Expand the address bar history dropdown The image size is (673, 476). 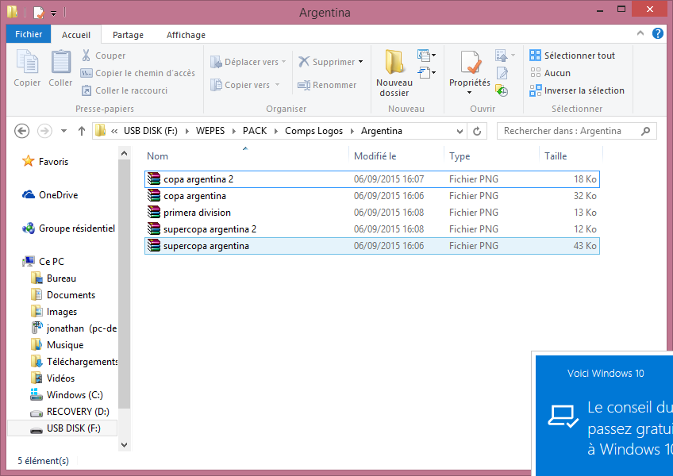(x=460, y=132)
